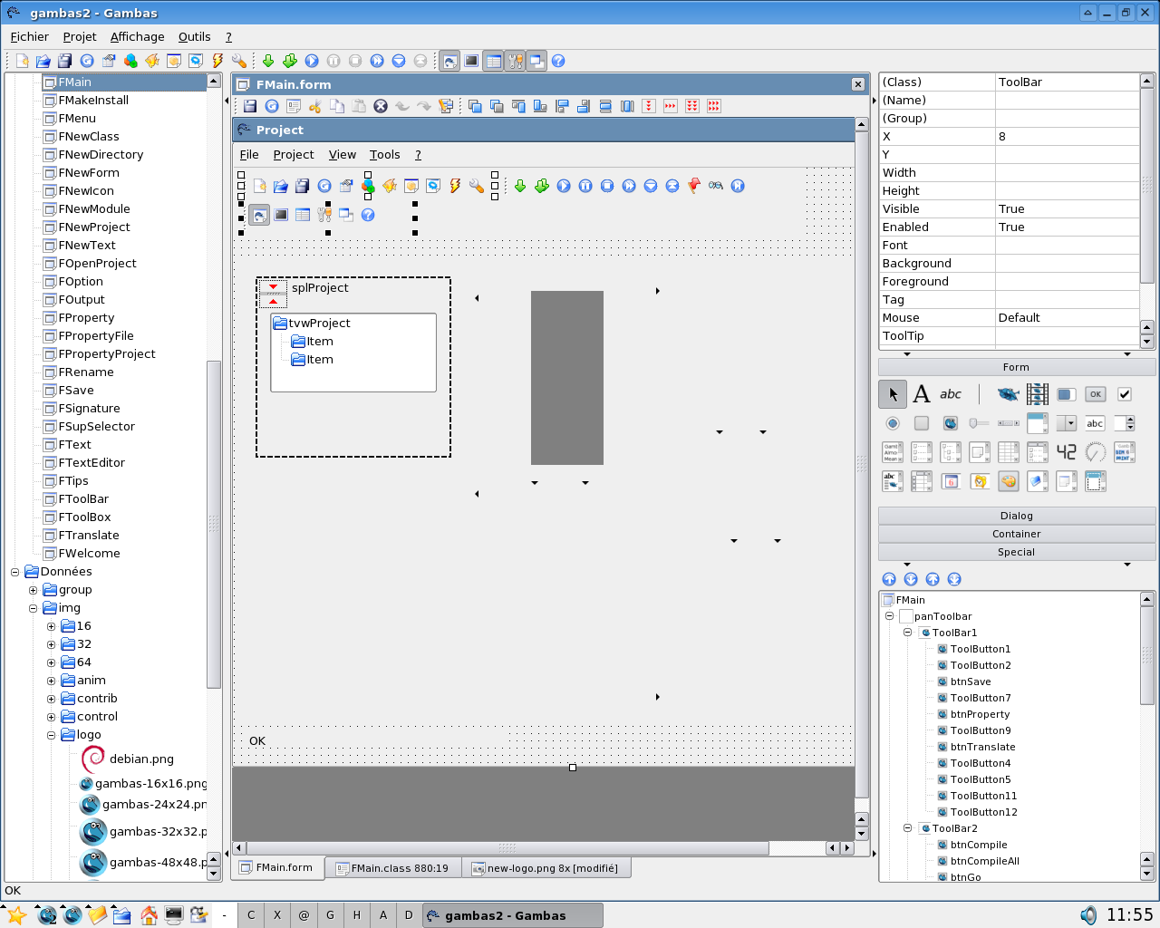
Task: Select the CheckBox control in the toolbox
Action: pyautogui.click(x=1125, y=394)
